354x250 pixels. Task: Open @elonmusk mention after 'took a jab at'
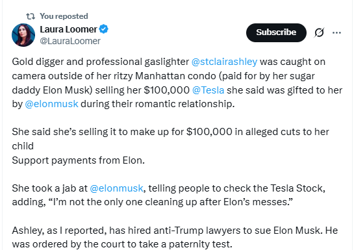116,188
